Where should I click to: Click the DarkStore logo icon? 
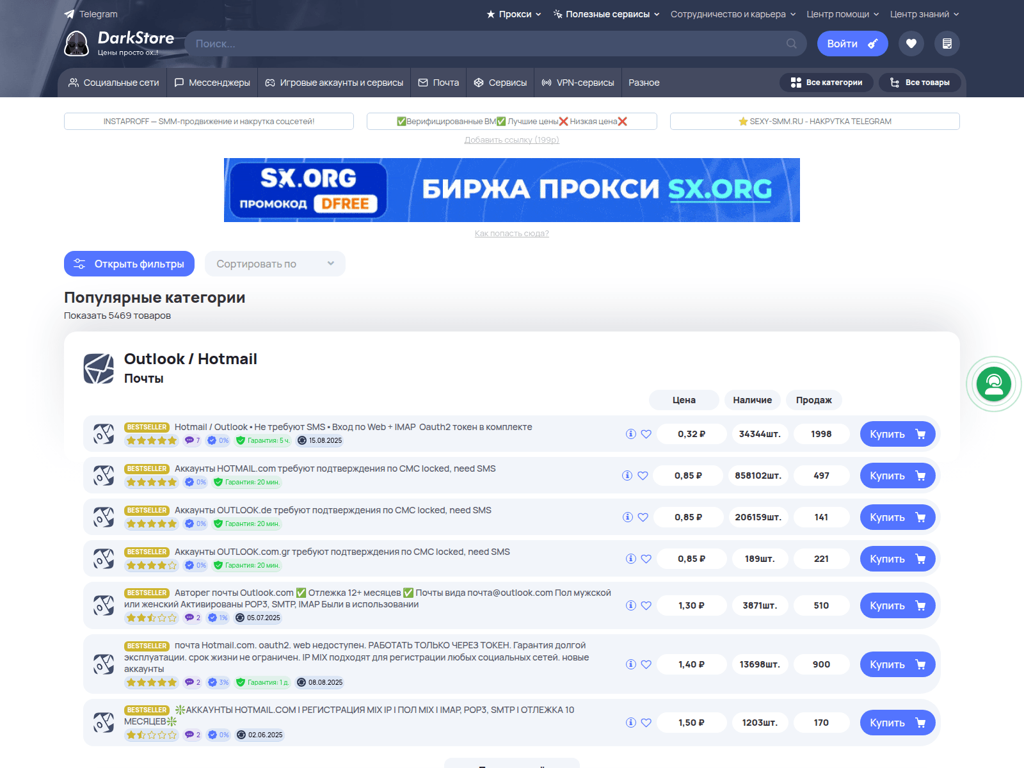77,44
